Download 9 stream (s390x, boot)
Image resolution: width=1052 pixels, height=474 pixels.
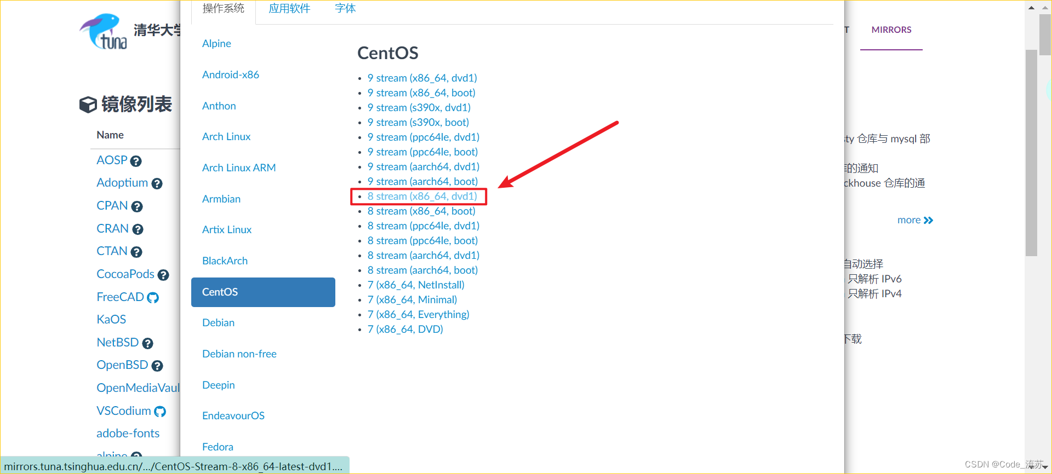[x=418, y=123]
